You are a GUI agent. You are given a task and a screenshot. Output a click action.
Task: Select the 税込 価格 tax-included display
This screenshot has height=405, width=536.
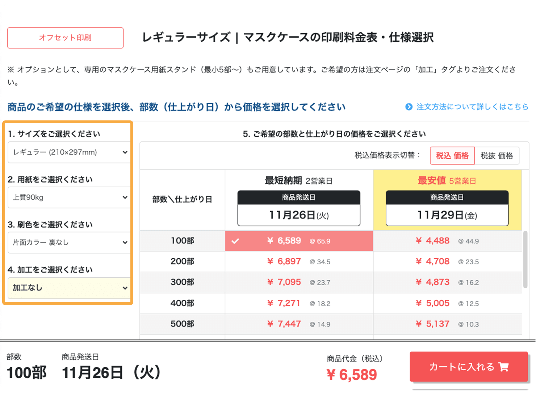pyautogui.click(x=452, y=155)
